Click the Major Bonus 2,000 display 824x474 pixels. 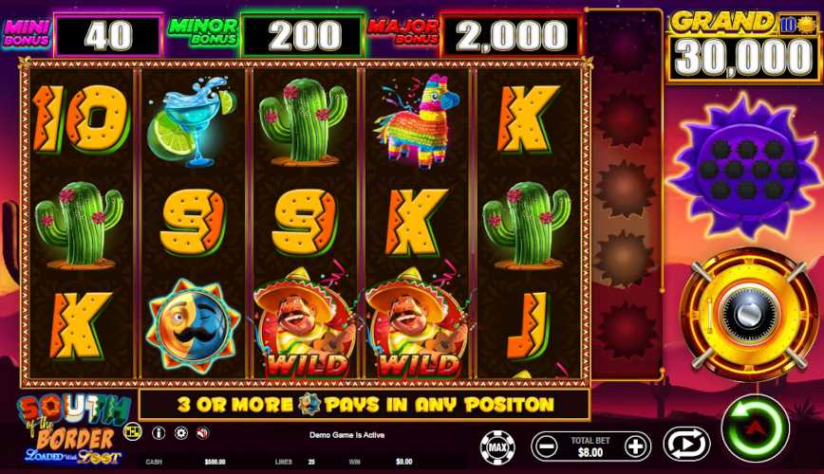(475, 35)
